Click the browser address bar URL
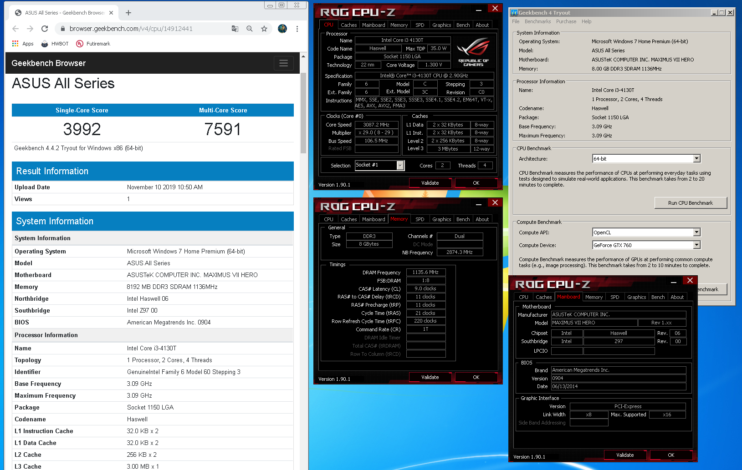The image size is (742, 470). (131, 29)
